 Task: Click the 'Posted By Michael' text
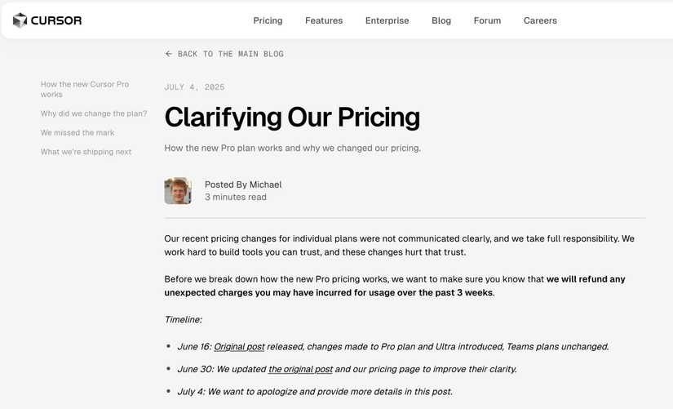coord(243,184)
